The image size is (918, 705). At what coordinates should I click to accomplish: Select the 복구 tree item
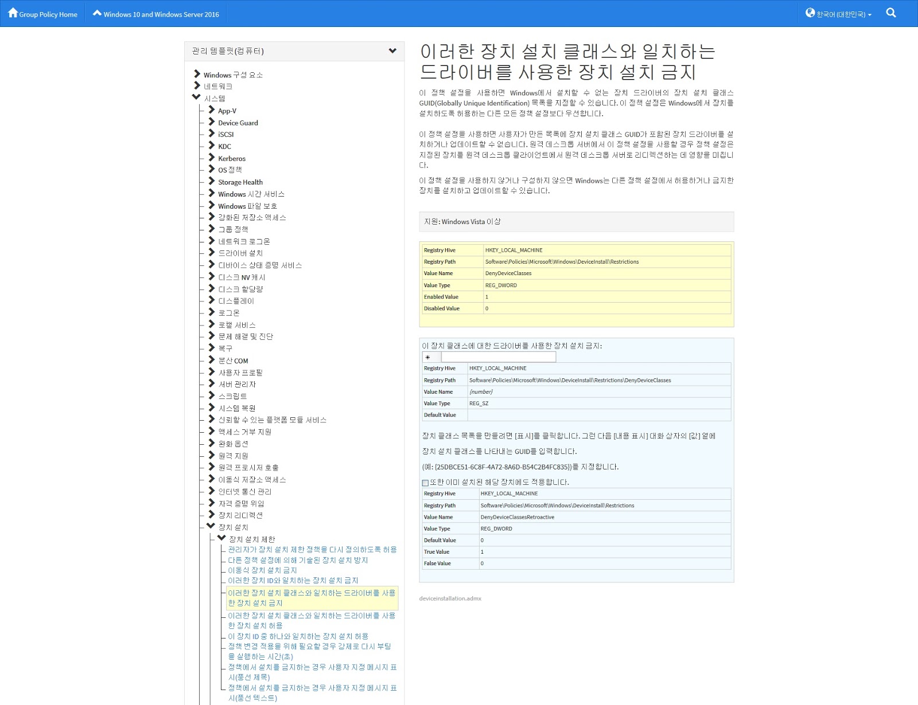225,348
